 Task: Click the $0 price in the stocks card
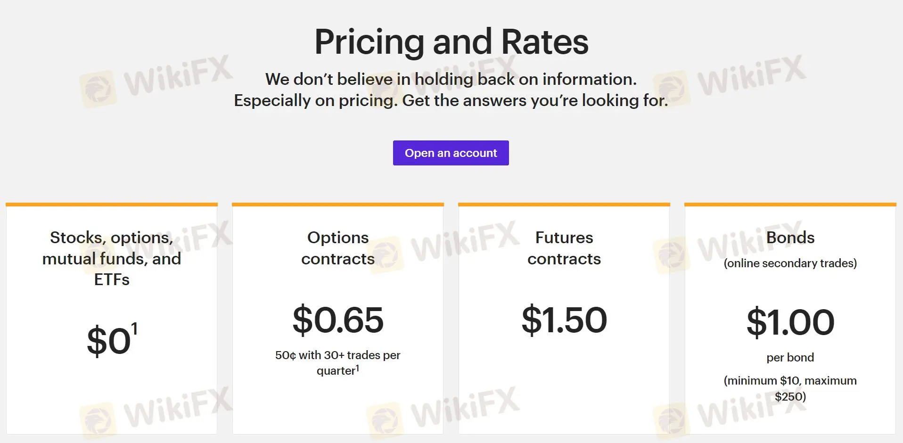[108, 341]
